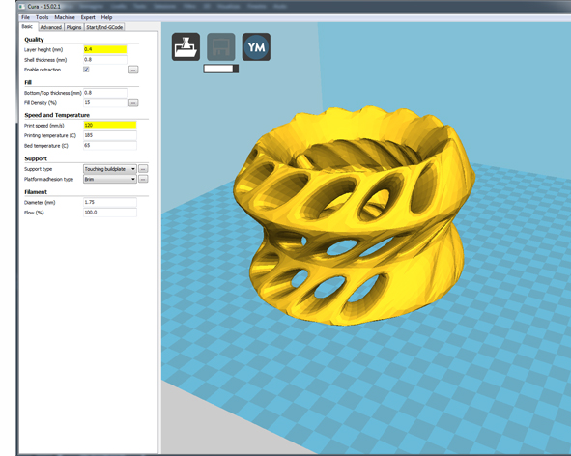The image size is (571, 456).
Task: Click the Load model file icon
Action: [186, 46]
